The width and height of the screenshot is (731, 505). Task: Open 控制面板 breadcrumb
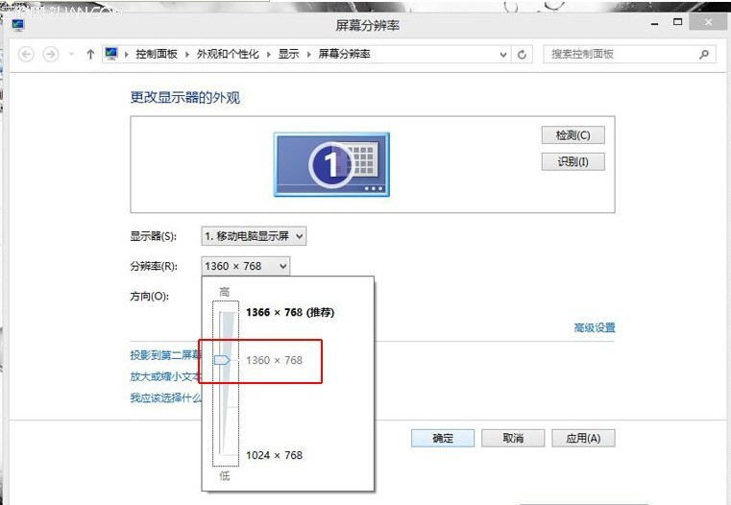tap(157, 54)
